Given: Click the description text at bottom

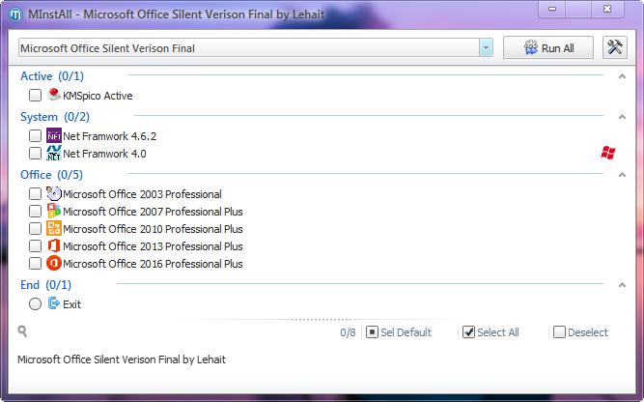Looking at the screenshot, I should [122, 359].
